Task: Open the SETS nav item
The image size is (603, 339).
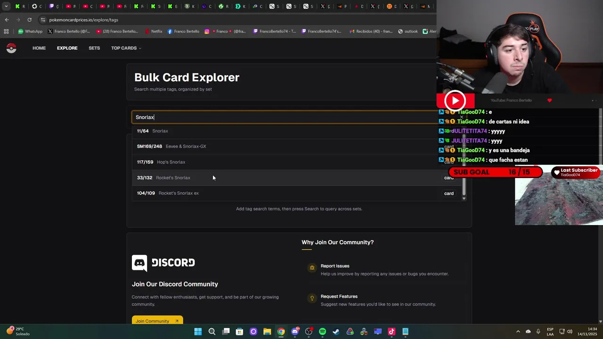Action: point(94,48)
